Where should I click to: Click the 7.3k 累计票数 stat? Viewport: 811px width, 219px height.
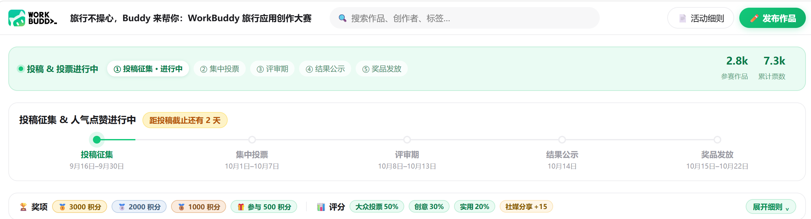click(772, 68)
